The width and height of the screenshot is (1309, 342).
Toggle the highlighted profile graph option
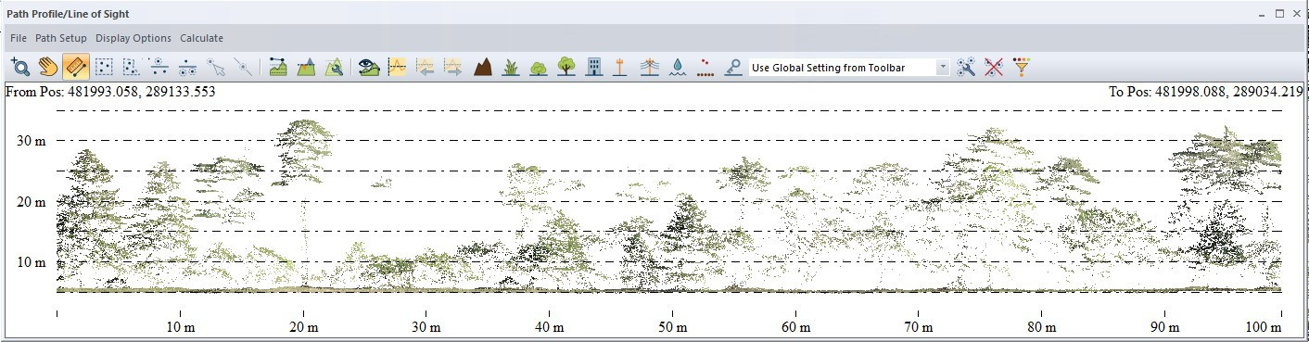click(398, 67)
